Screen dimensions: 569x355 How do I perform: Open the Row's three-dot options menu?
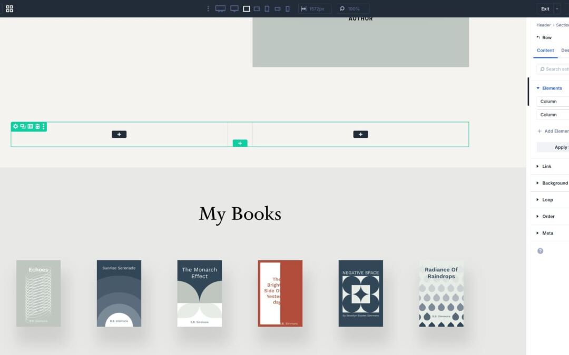(43, 126)
